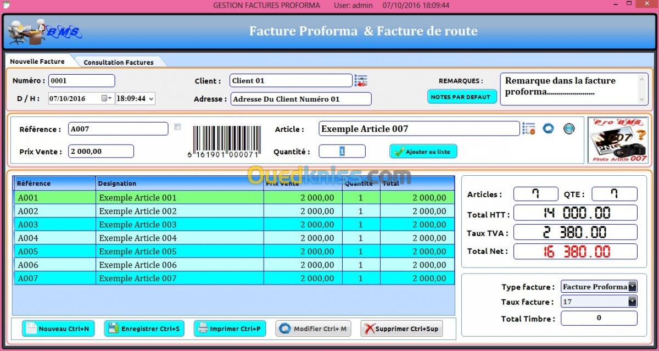Viewport: 659px width, 351px height.
Task: Toggle the checkbox next to Référence field
Action: coord(177,127)
